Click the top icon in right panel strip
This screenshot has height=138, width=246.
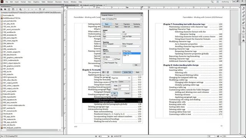pos(243,8)
